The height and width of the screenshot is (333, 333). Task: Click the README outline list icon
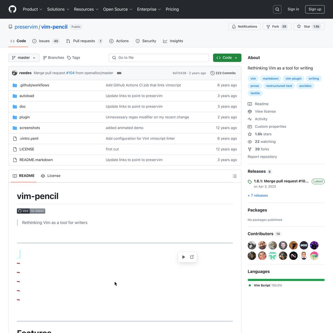pos(234,176)
